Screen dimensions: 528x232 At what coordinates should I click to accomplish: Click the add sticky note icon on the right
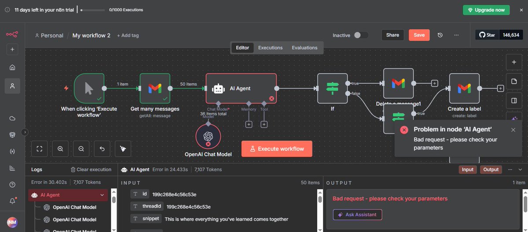tap(514, 81)
